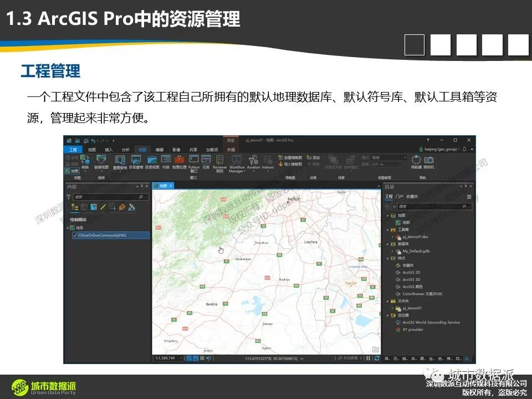Click the pause drawing icon in status bar
The height and width of the screenshot is (399, 532).
[368, 359]
